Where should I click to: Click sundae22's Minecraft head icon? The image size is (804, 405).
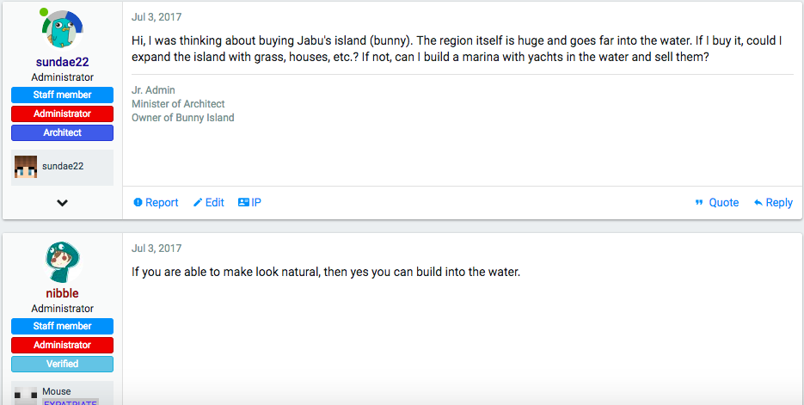click(x=26, y=167)
